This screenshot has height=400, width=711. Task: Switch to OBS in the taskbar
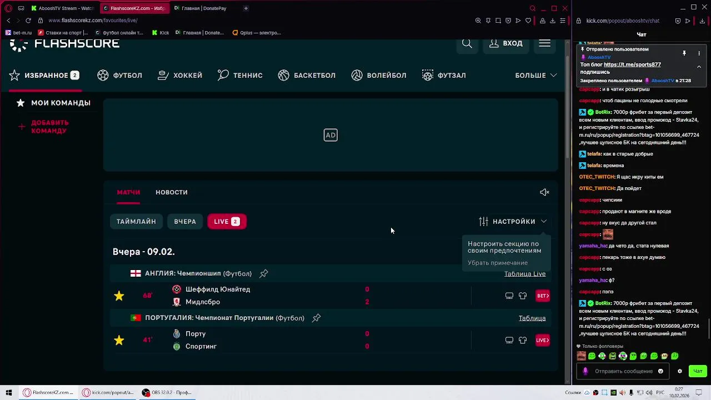(167, 392)
